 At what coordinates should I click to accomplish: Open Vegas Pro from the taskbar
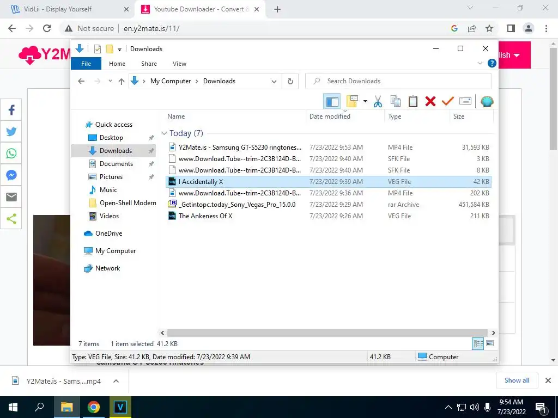(x=120, y=407)
